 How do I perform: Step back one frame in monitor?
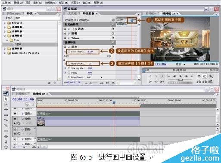click(x=174, y=76)
